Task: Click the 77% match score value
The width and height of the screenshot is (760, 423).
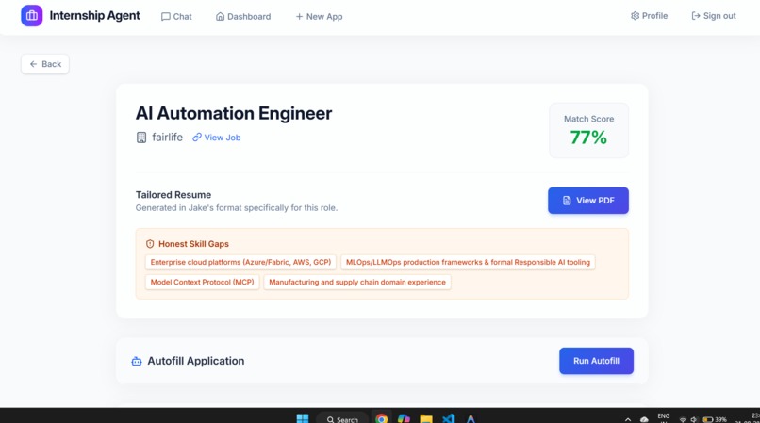Action: click(588, 138)
